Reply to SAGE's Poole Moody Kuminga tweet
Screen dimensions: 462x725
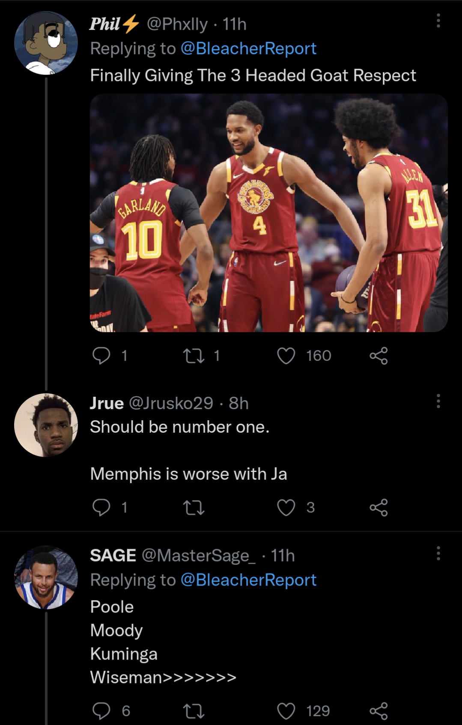coord(101,711)
